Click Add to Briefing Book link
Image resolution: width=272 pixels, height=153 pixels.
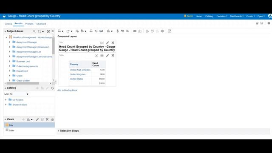click(x=67, y=90)
